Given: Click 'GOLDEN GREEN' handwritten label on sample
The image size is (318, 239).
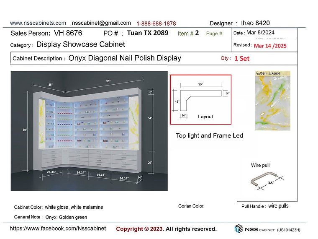Looking at the screenshot, I should click(x=268, y=73).
